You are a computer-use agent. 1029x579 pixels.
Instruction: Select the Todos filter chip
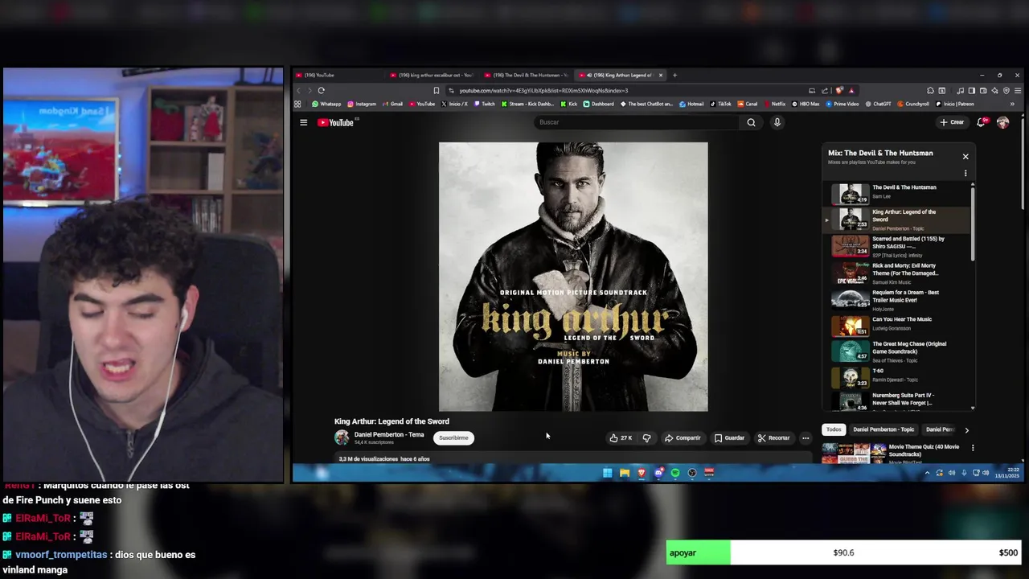834,429
